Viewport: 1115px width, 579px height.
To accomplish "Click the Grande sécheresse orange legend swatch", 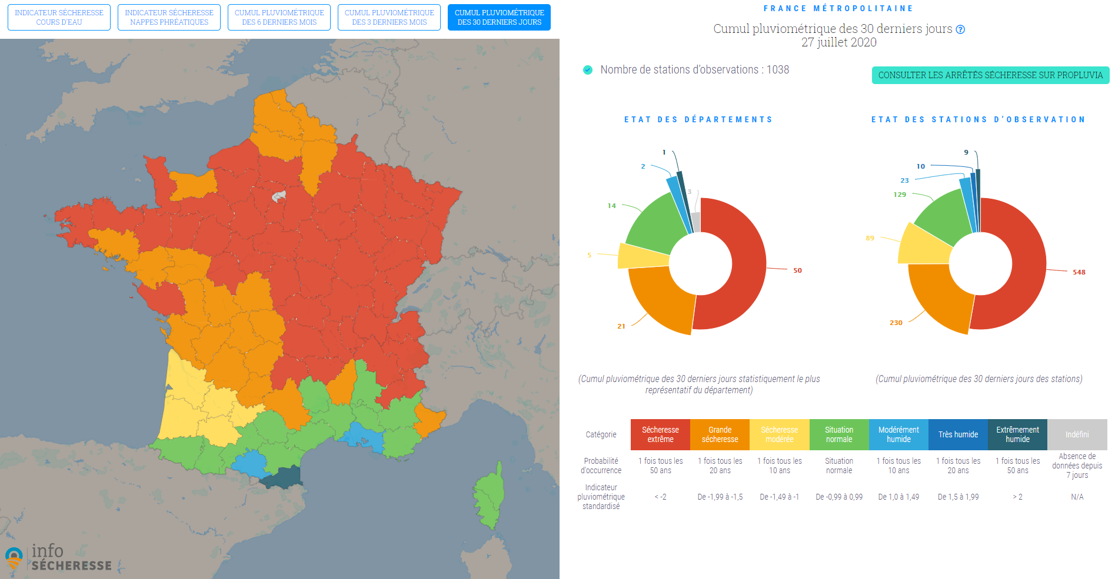I will tap(720, 434).
